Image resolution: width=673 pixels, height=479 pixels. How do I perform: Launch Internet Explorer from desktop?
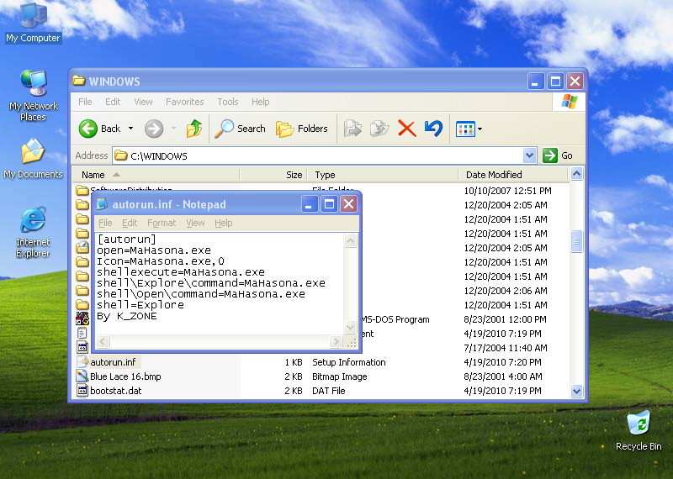33,233
